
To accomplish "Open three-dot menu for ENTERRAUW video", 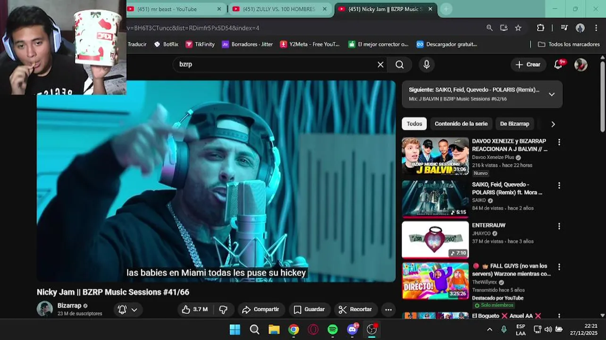I will click(x=559, y=226).
